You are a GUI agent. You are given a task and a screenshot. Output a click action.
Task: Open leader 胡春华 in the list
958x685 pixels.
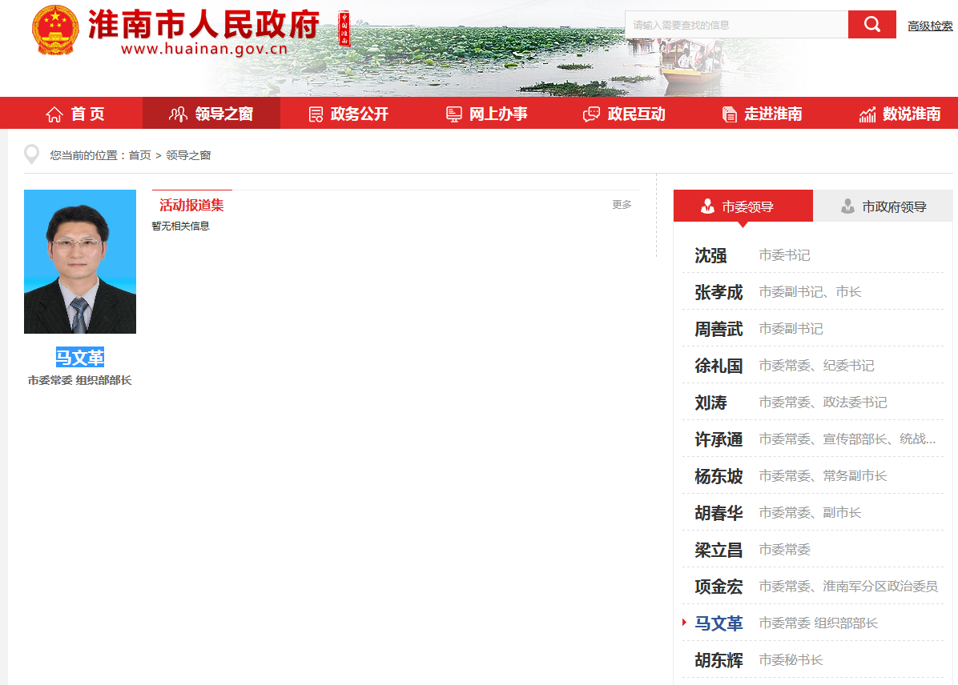click(x=718, y=513)
